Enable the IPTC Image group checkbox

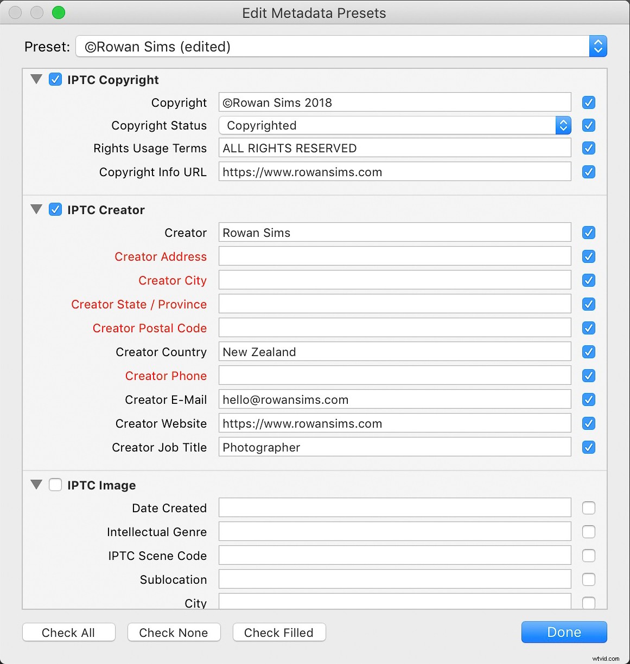tap(55, 485)
